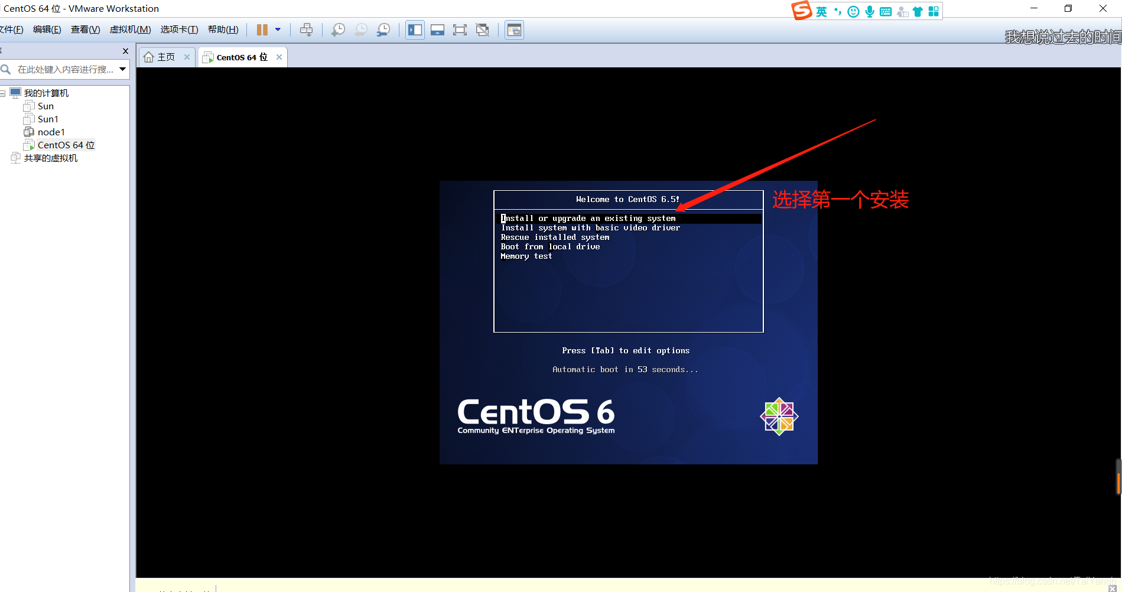Click the Sun VM icon in tree

[29, 106]
